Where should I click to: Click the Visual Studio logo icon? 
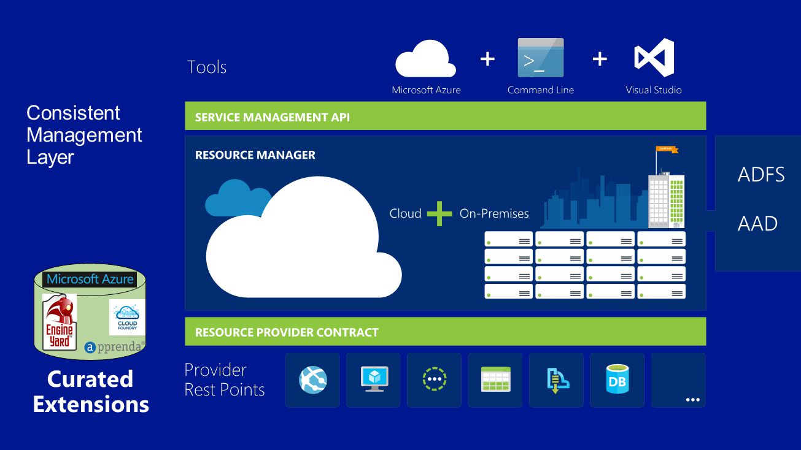pyautogui.click(x=654, y=58)
